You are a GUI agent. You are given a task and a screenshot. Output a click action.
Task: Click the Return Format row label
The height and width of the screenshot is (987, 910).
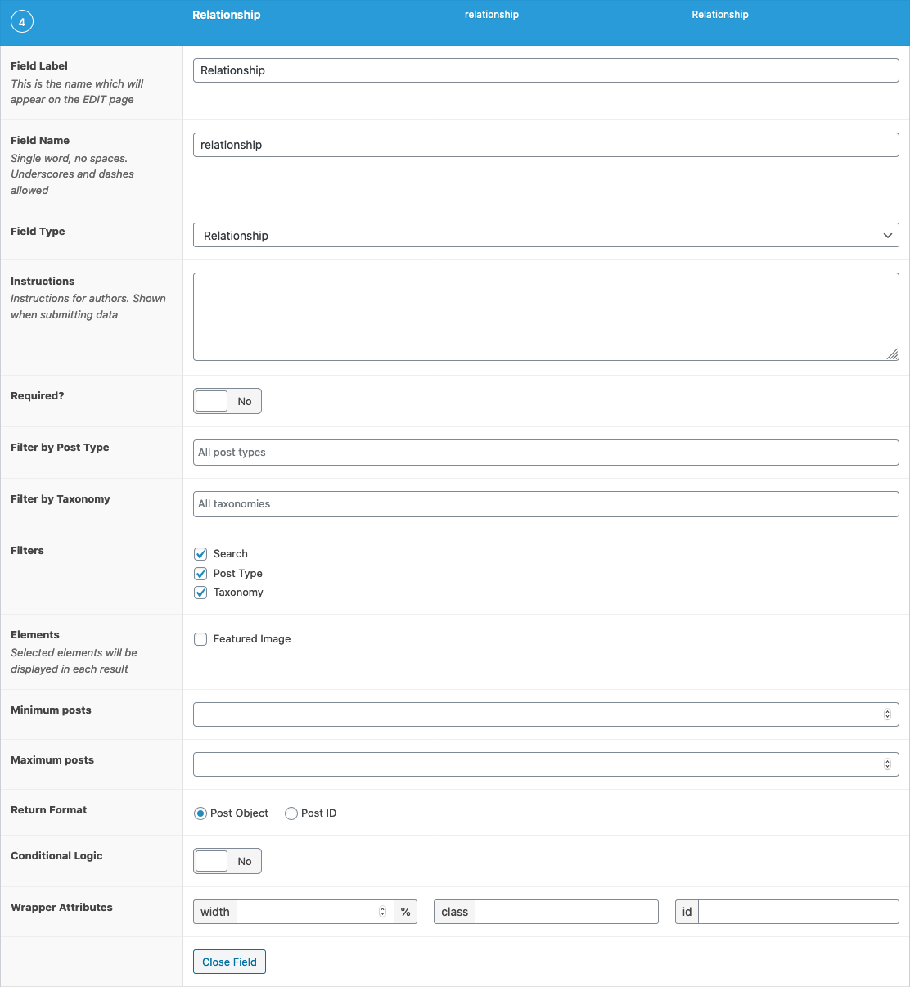click(x=48, y=810)
